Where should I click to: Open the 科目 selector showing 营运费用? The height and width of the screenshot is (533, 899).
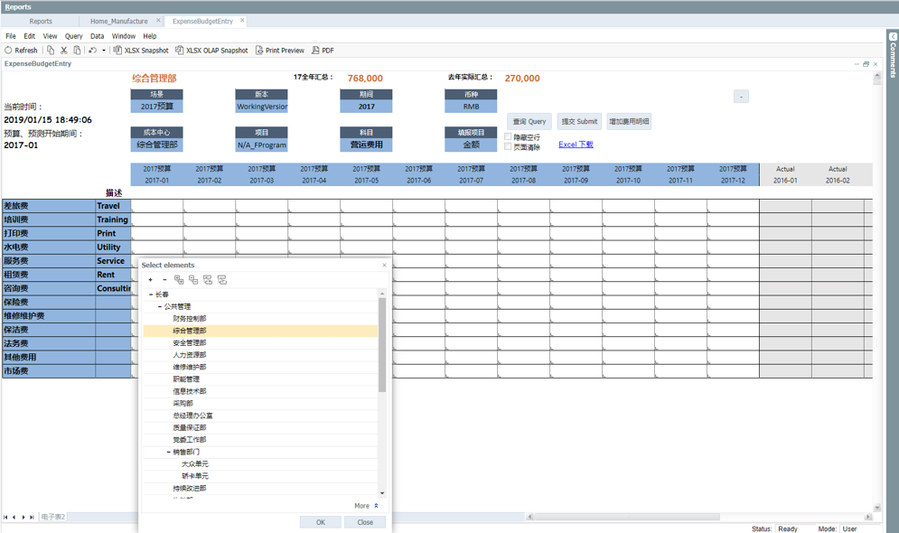[x=366, y=145]
